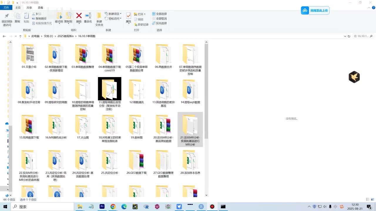Click the floating orange bird hexagon icon
Viewport: 376px width, 211px height.
[354, 77]
